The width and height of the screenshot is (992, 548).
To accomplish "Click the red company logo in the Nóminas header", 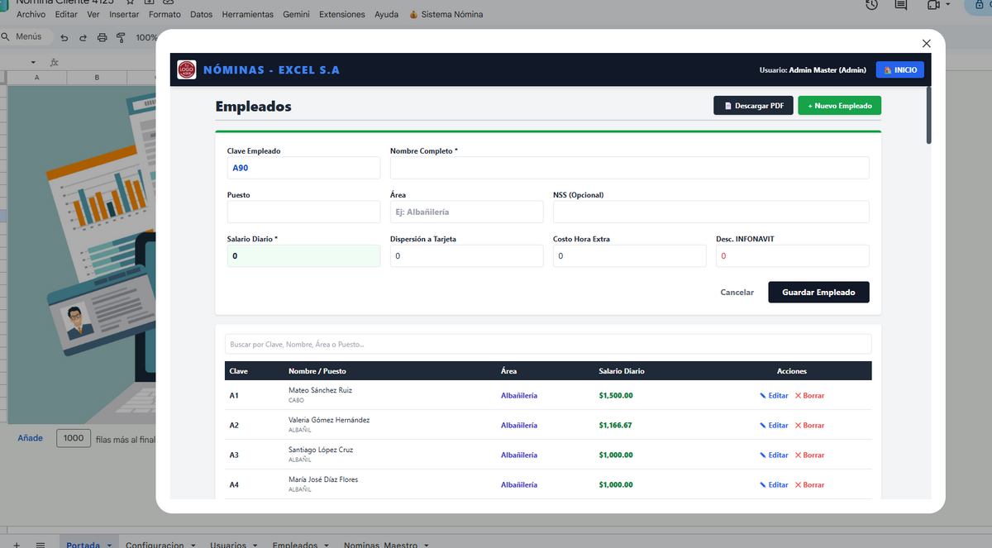I will (x=187, y=70).
